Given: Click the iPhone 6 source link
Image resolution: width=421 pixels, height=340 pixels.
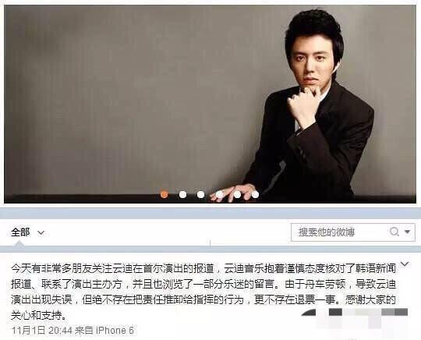Looking at the screenshot, I should [115, 331].
